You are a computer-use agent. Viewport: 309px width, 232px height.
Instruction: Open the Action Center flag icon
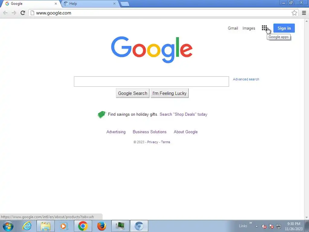271,227
